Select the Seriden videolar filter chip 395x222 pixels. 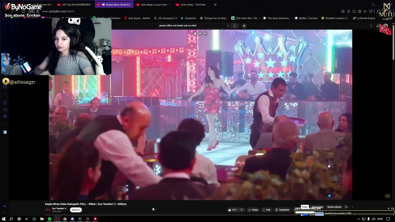click(x=334, y=207)
